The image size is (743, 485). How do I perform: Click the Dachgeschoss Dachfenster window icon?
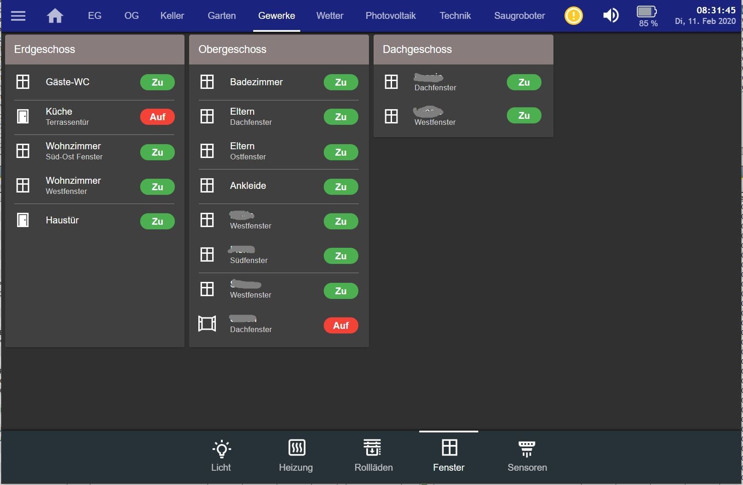[x=391, y=82]
